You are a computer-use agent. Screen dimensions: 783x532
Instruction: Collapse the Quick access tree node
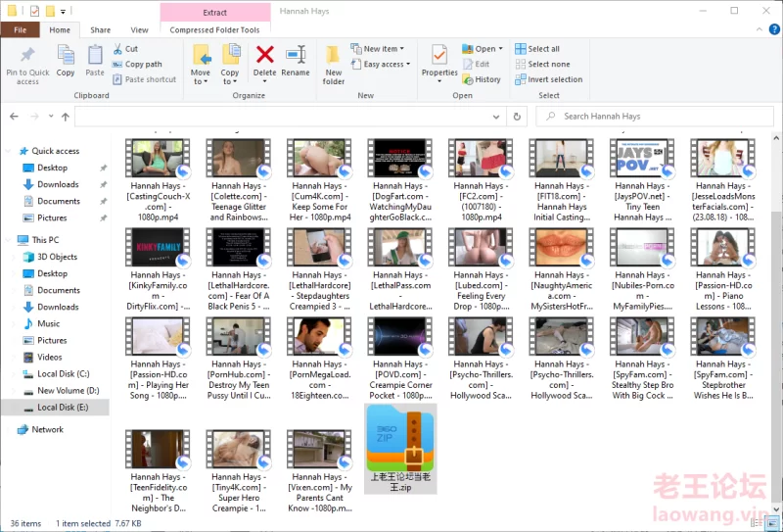[x=10, y=151]
